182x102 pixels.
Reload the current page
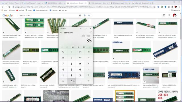pyautogui.click(x=9, y=7)
